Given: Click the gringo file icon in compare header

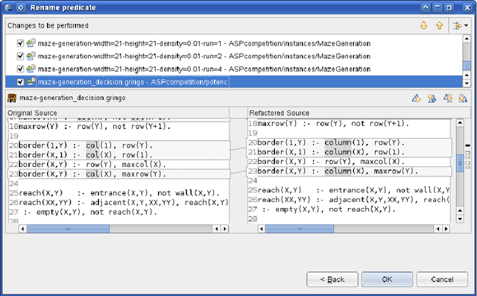Looking at the screenshot, I should [12, 98].
